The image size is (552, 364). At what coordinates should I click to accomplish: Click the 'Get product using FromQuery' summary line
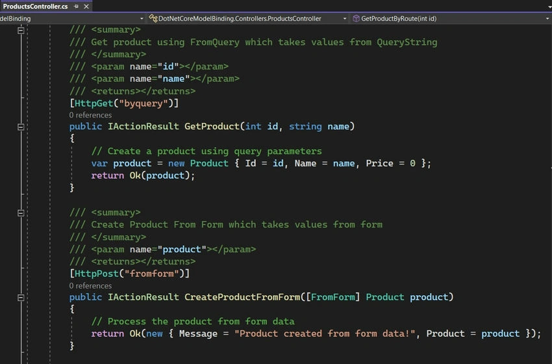[253, 42]
